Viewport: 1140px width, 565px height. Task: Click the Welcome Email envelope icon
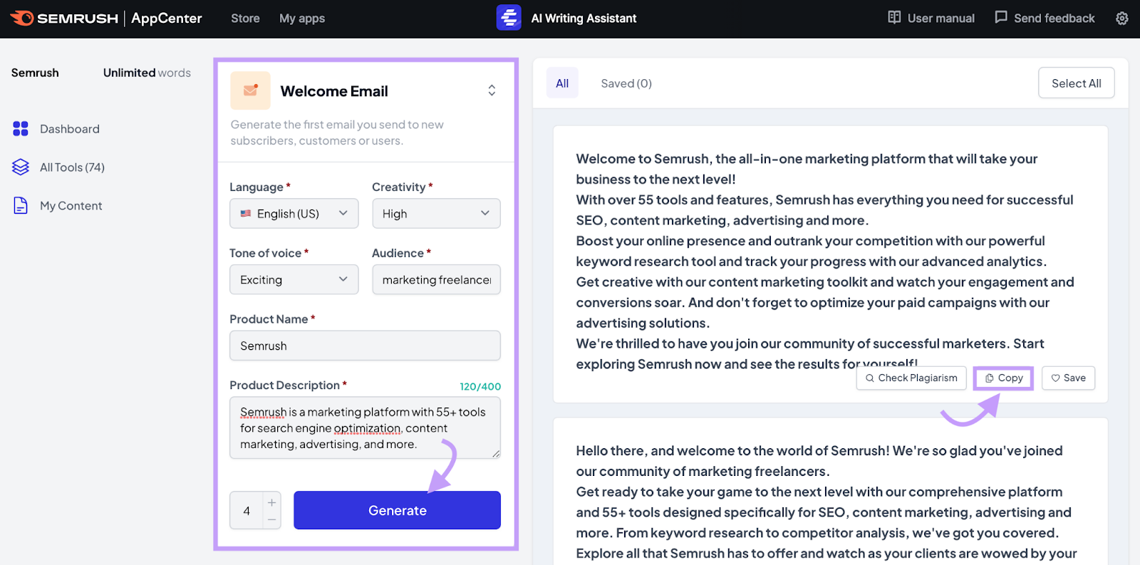pos(250,90)
